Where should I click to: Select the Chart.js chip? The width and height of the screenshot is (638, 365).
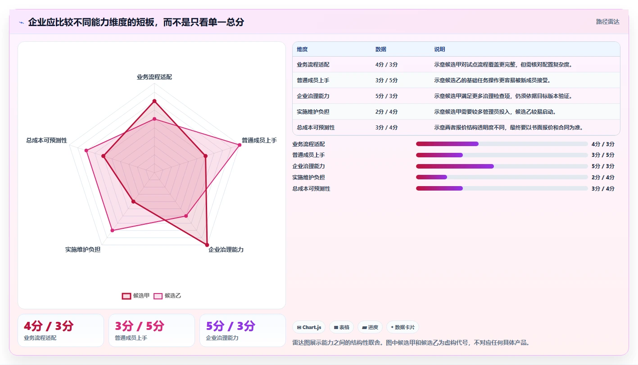[309, 327]
